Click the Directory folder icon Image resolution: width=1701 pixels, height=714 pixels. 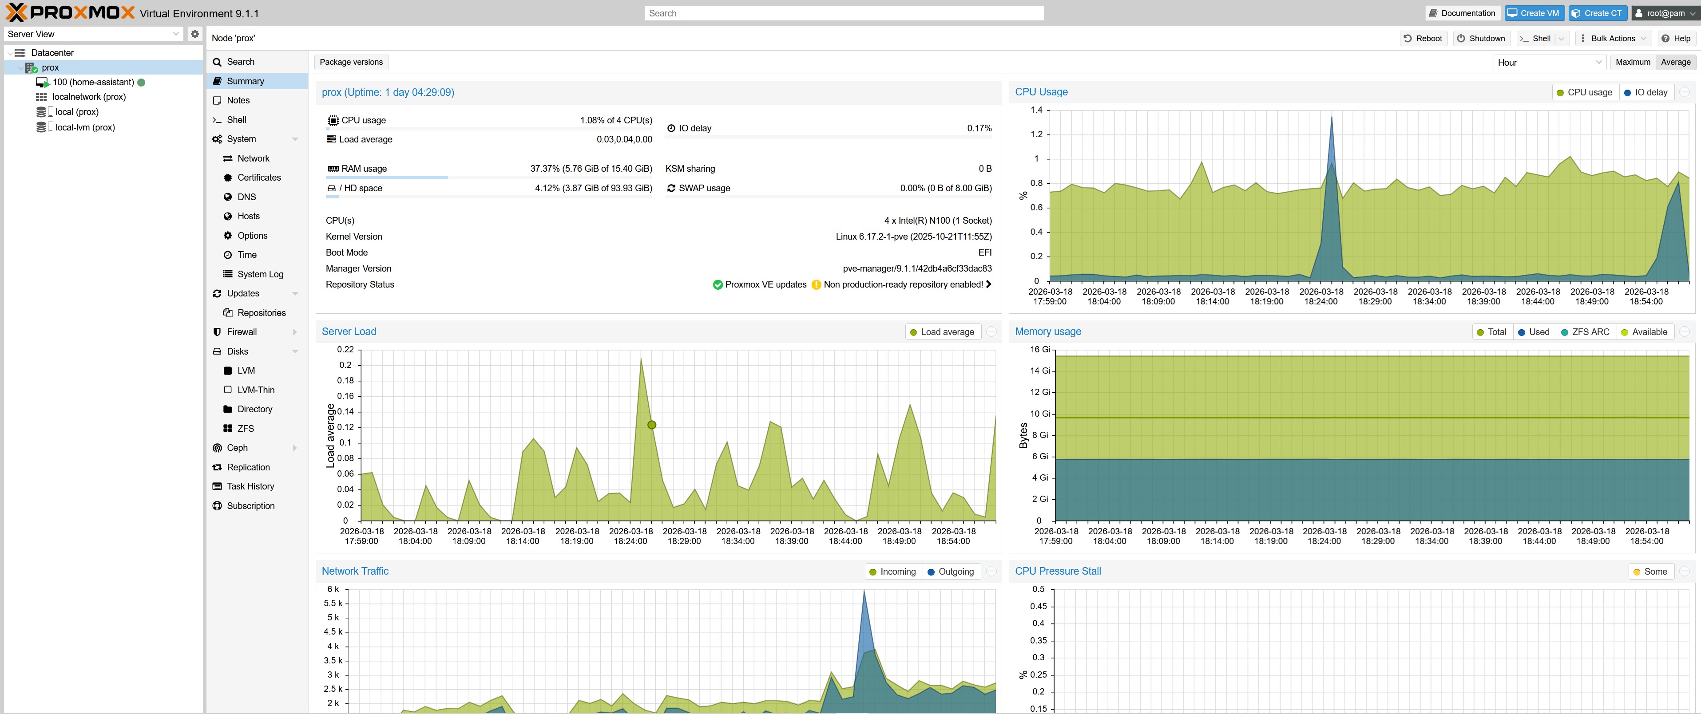[228, 409]
